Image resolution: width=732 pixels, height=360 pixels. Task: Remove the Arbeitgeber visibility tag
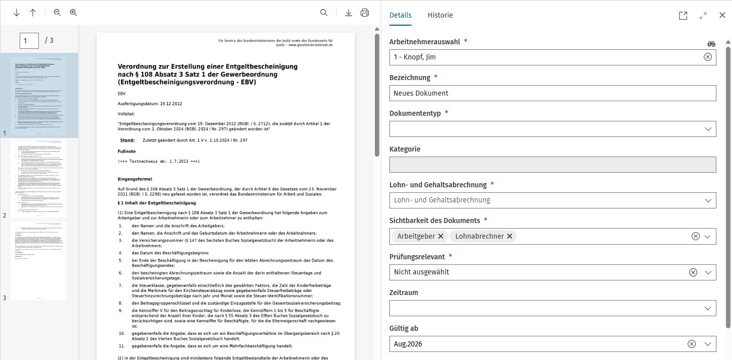441,236
